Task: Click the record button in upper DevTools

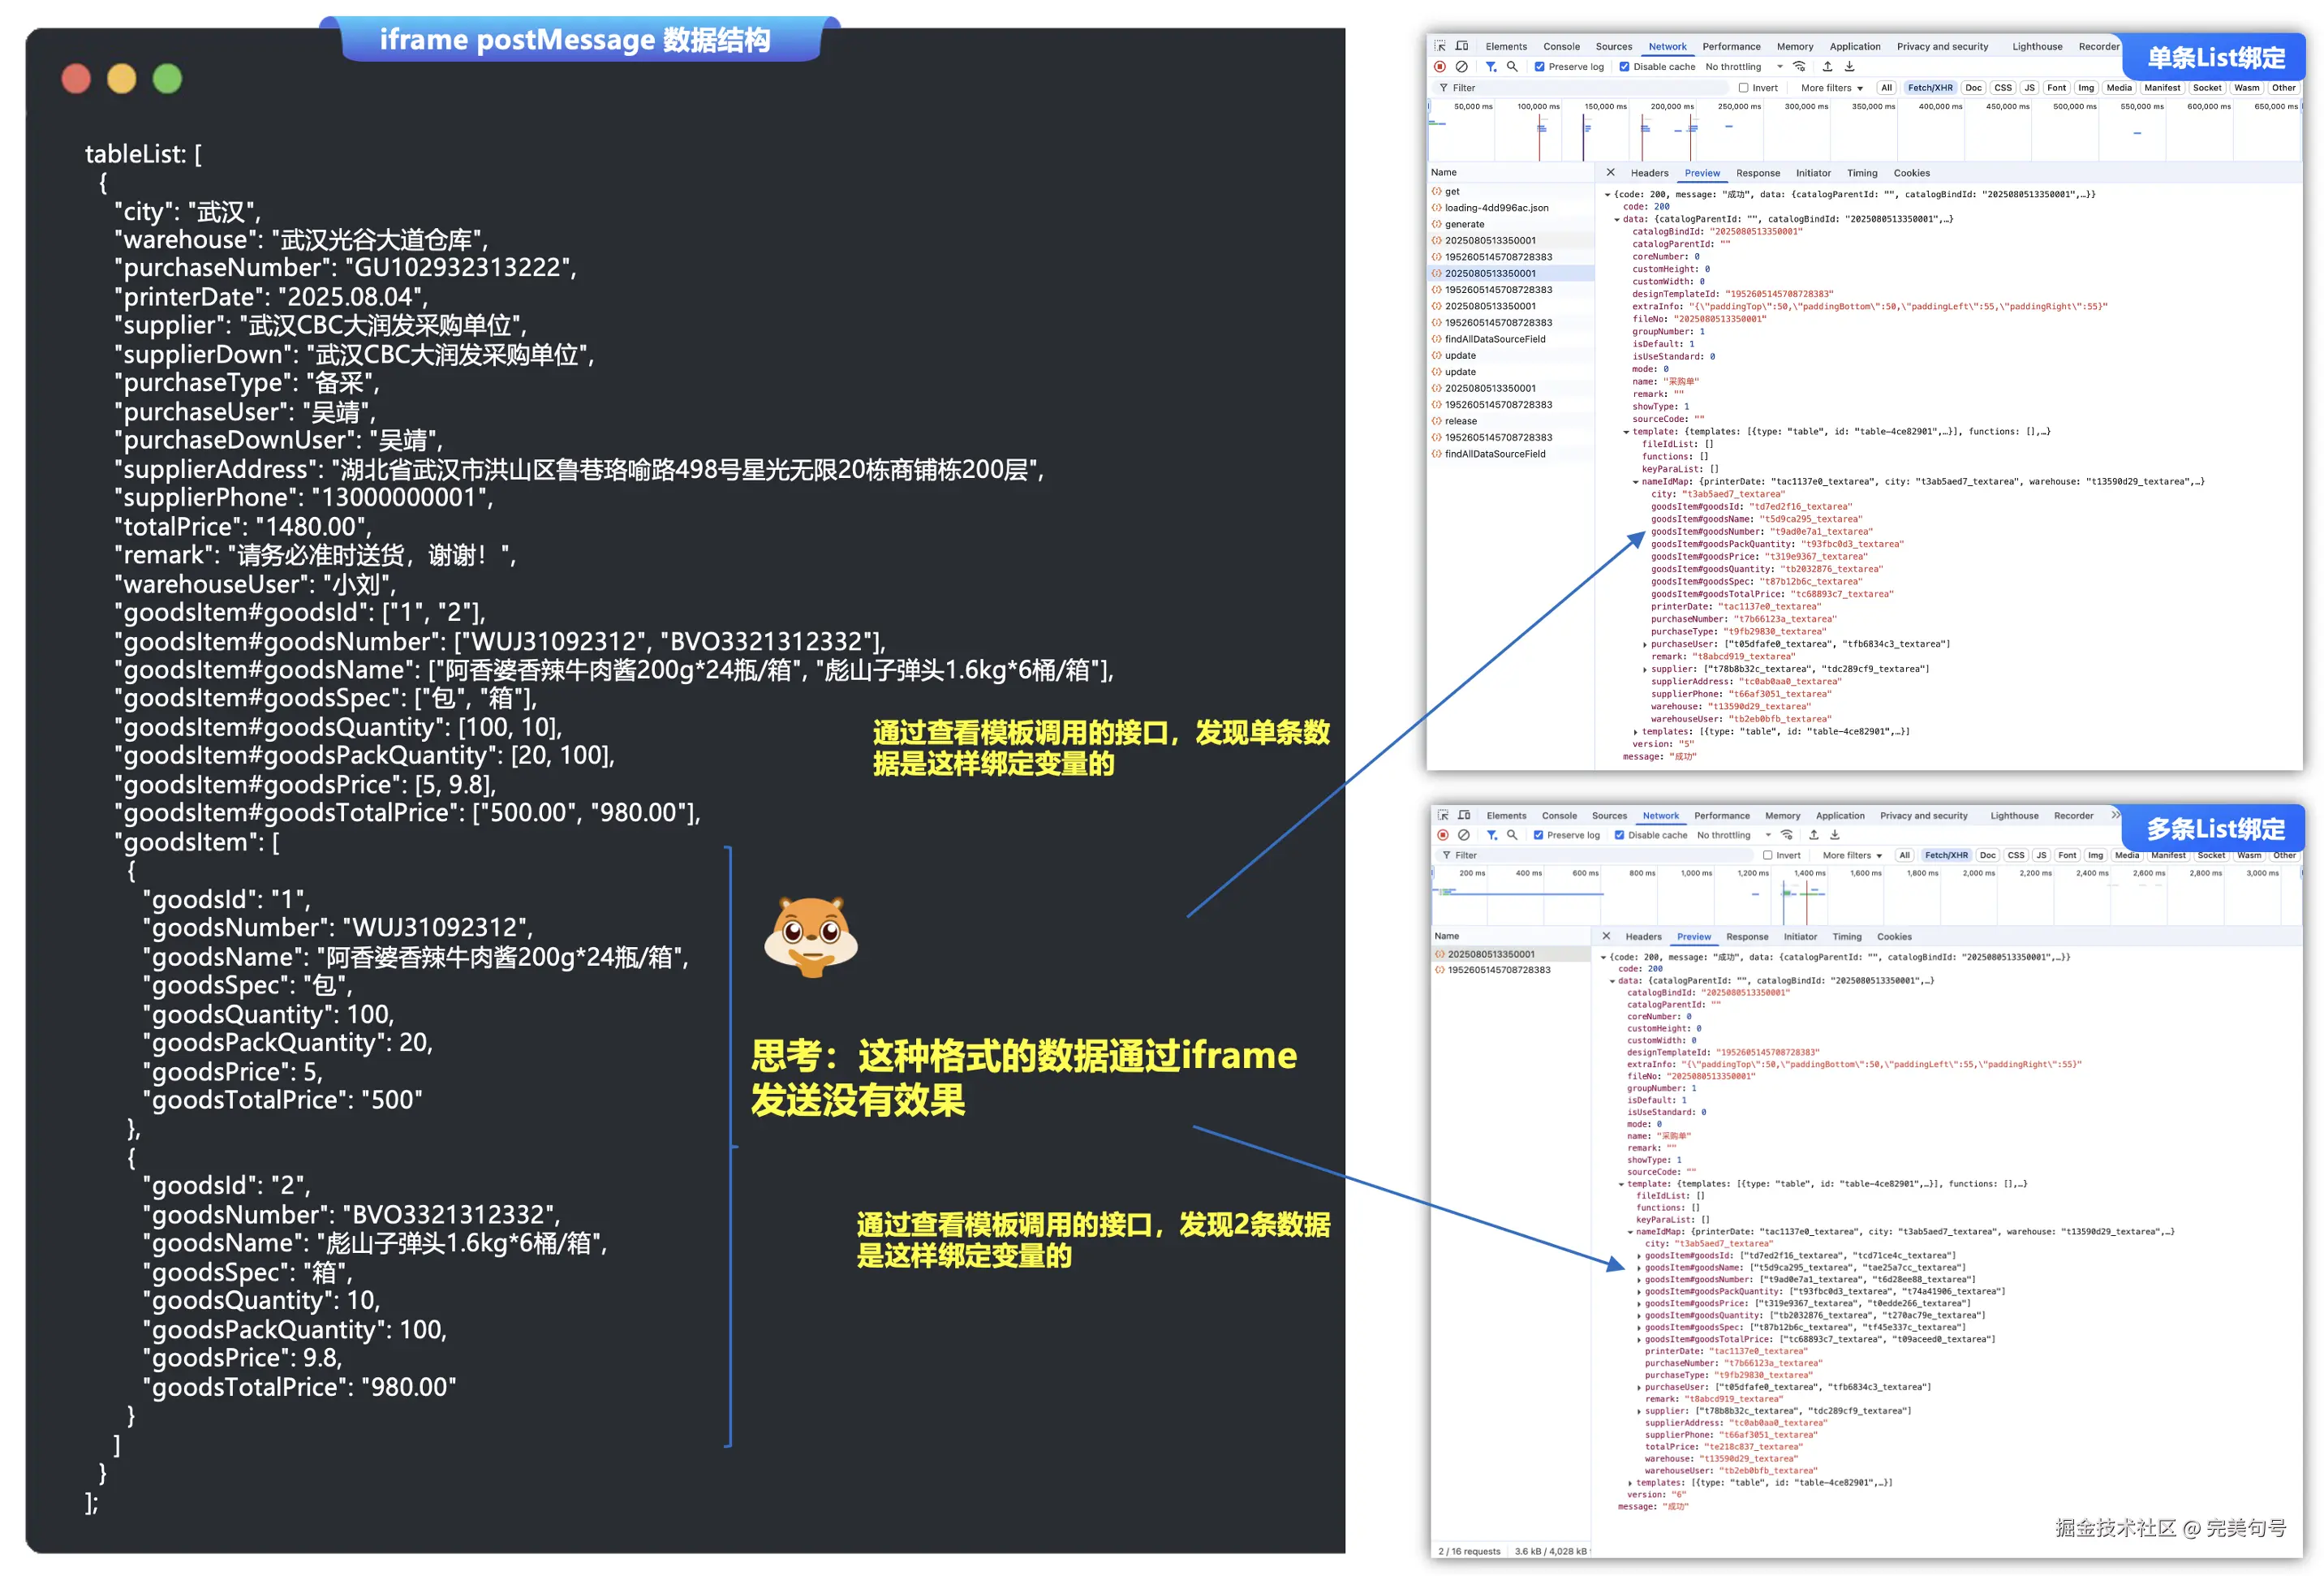Action: pos(1440,67)
